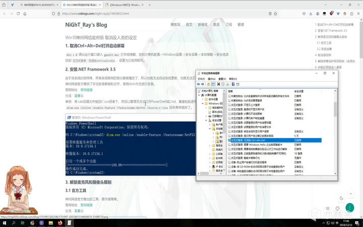Select the highlighted '无须按 Ctrl+Alt+Del' policy row
Screen dimensions: 363x227
(275, 140)
